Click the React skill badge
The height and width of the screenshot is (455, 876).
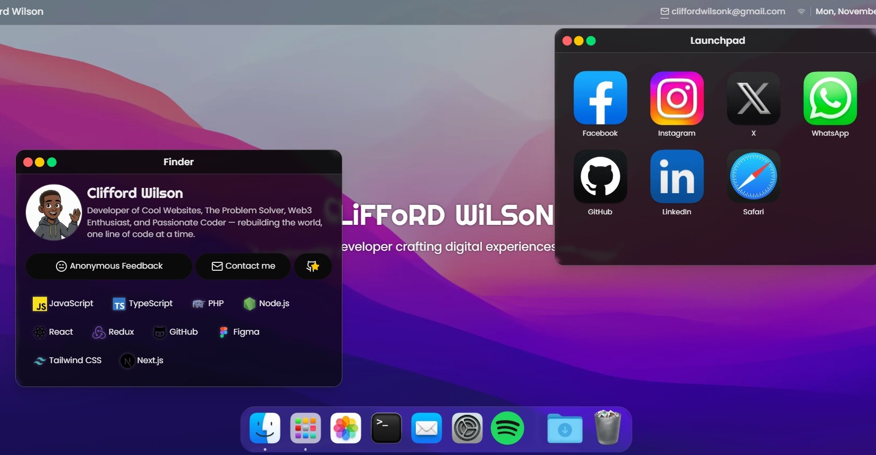pyautogui.click(x=53, y=332)
